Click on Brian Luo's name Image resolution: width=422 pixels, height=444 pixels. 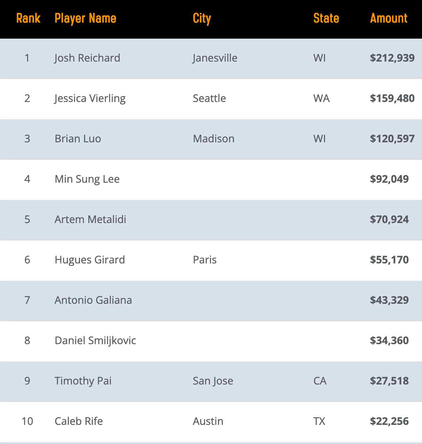click(78, 139)
